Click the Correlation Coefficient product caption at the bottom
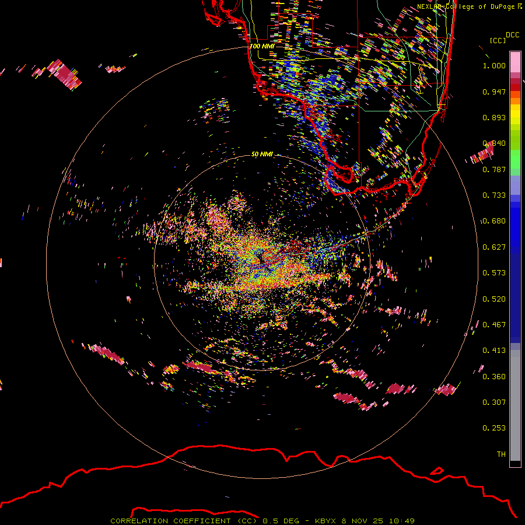This screenshot has width=525, height=525. pos(262,521)
